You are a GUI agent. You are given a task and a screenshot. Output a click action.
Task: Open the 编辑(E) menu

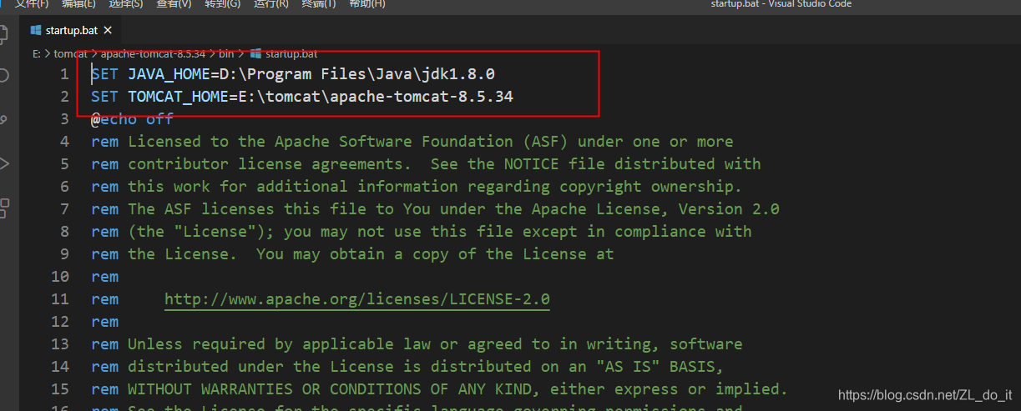[78, 3]
